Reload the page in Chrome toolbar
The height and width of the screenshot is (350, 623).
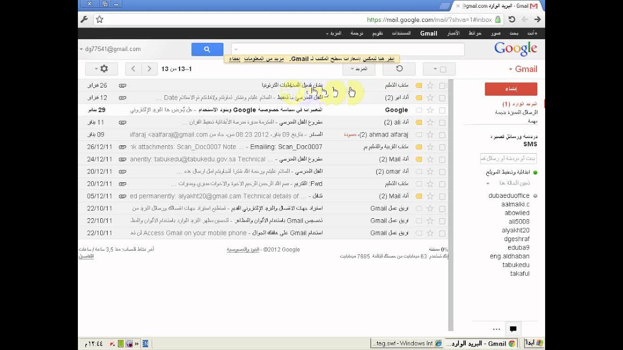coord(512,19)
